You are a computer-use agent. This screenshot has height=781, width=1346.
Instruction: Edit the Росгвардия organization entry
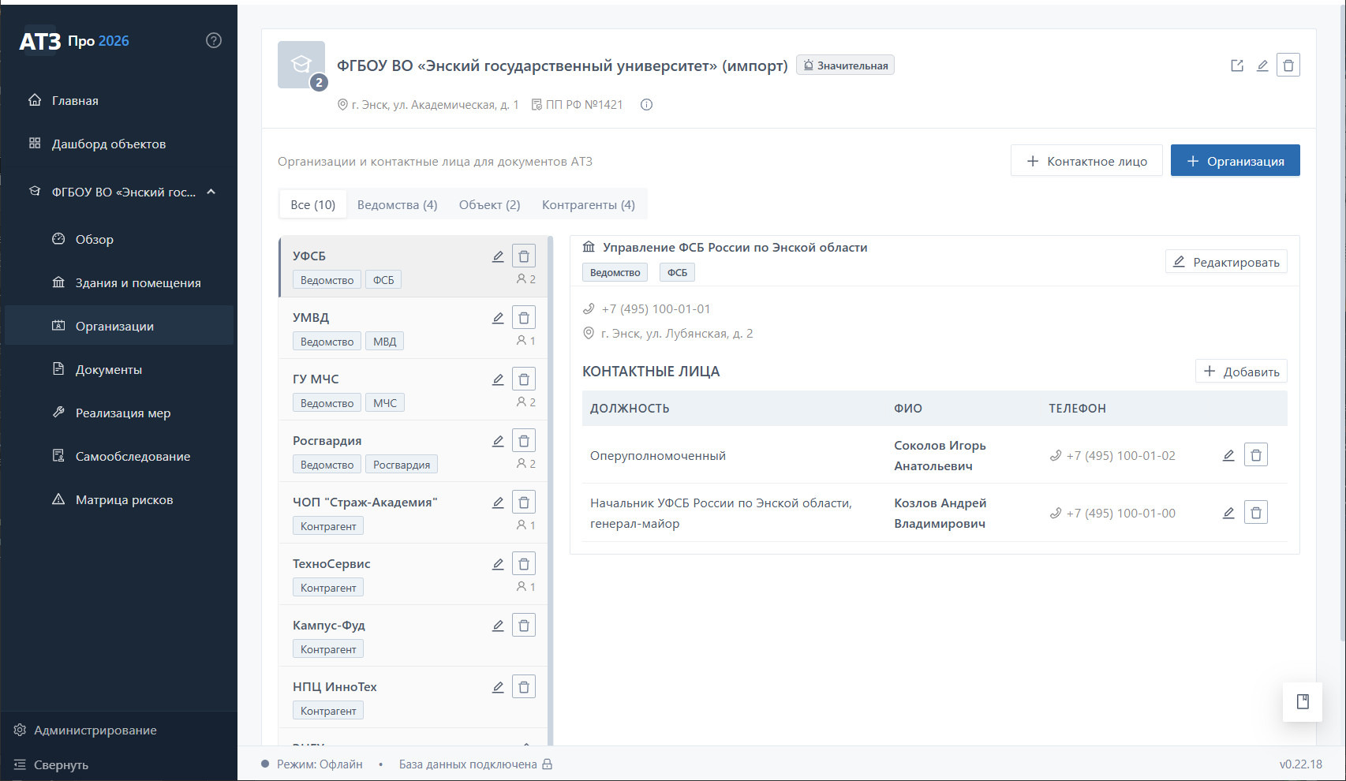(x=498, y=441)
